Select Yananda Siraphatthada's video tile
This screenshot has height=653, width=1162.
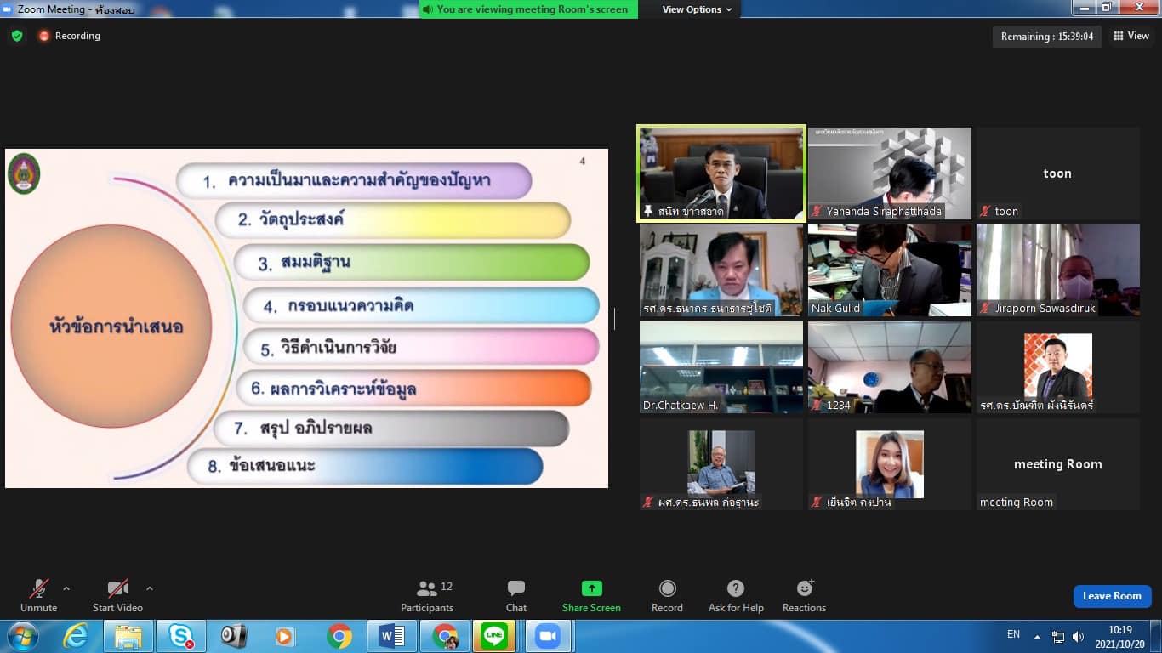(x=889, y=173)
